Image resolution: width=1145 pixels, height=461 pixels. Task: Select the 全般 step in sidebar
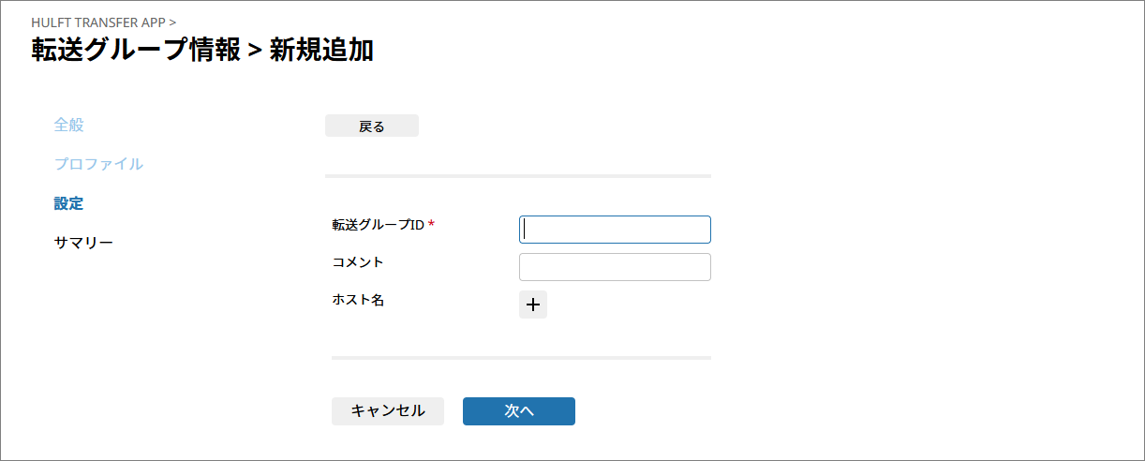click(69, 125)
